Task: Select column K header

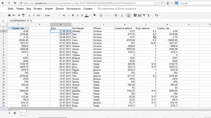Action: [x=125, y=25]
